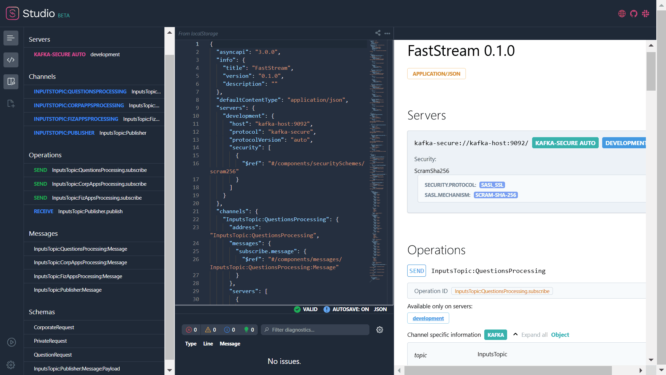Open AsyncAPI website globe icon
This screenshot has height=375, width=666.
tap(622, 14)
